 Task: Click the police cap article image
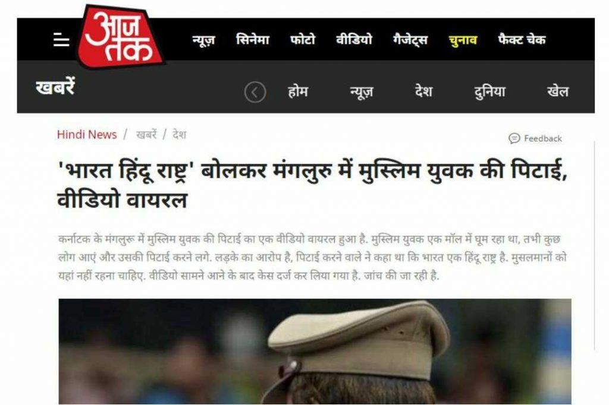pos(315,352)
